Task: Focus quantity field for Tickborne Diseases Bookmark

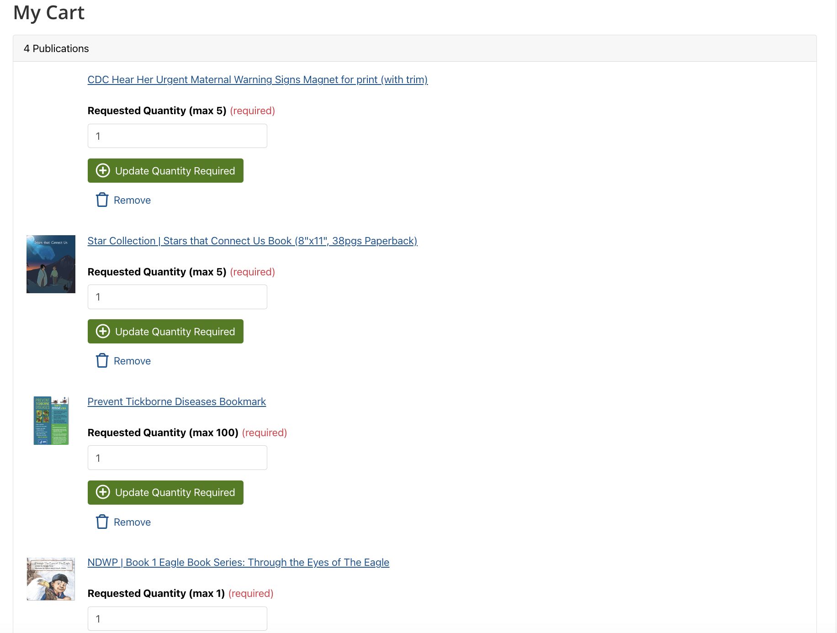Action: [177, 458]
